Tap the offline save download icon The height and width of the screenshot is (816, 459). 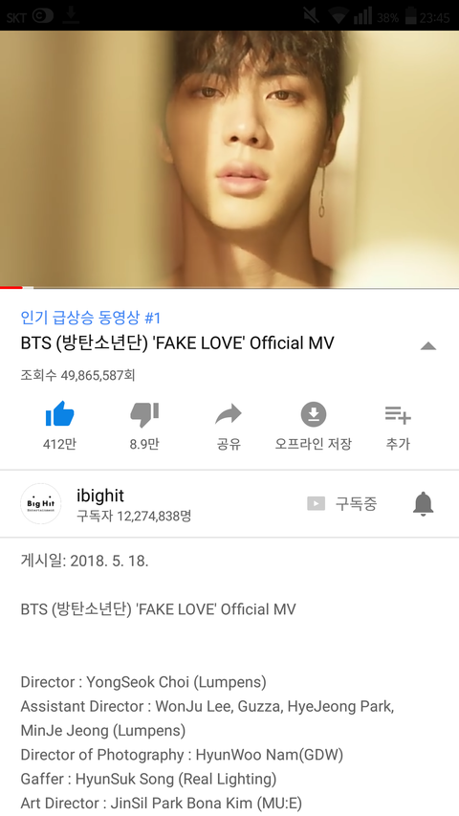click(314, 414)
